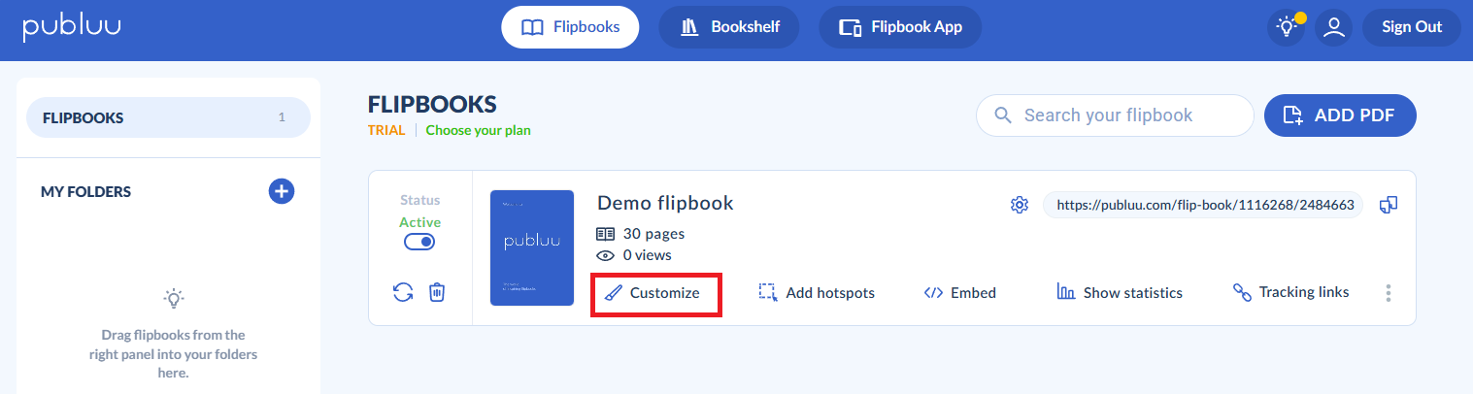Copy the flipbook link icon
The width and height of the screenshot is (1473, 394).
click(1389, 205)
